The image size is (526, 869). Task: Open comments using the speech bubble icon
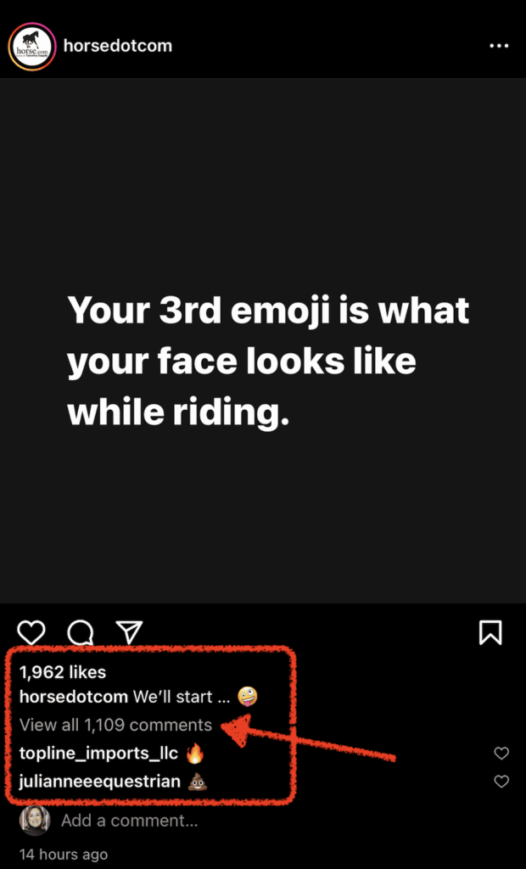(x=80, y=632)
